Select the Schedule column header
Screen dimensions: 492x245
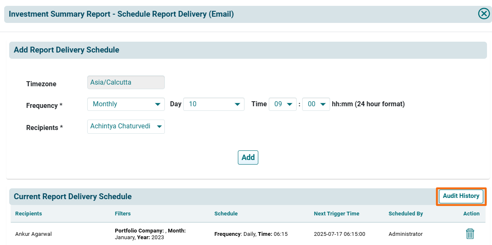226,214
